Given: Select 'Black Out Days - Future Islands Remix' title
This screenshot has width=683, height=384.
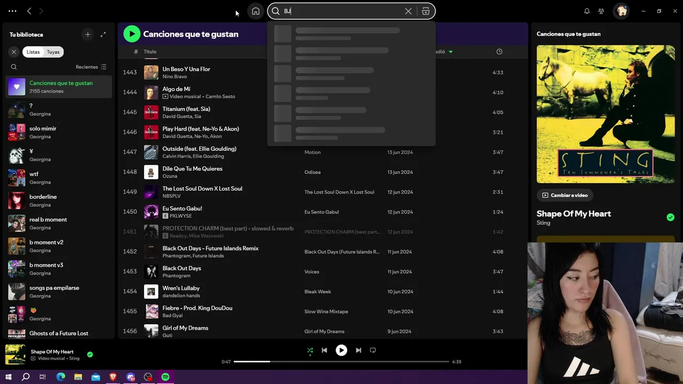Looking at the screenshot, I should click(210, 249).
